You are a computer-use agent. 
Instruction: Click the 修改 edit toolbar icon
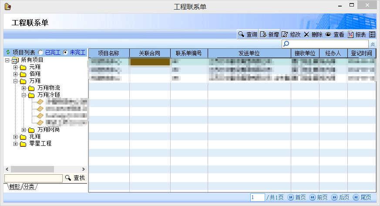pyautogui.click(x=285, y=34)
